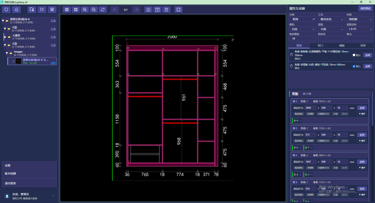Viewport: 375px width, 203px height.
Task: Switch to the 柜门 tab
Action: click(320, 46)
